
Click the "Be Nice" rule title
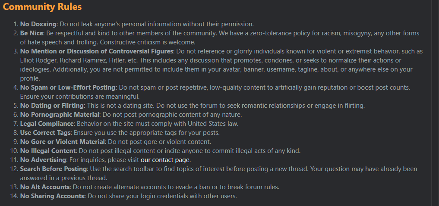point(32,34)
